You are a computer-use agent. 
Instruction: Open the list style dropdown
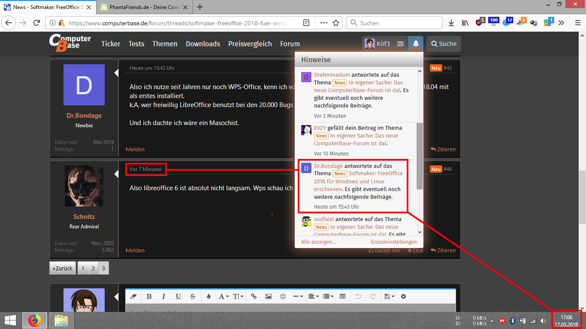(x=328, y=296)
